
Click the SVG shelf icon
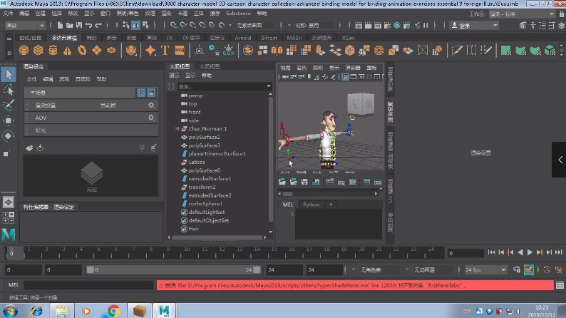[180, 51]
